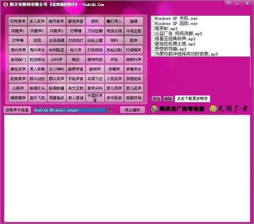Click the 斗地主胜 button
The width and height of the screenshot is (254, 224).
tap(134, 31)
